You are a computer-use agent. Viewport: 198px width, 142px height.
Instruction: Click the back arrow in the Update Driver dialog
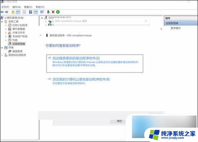point(41,35)
